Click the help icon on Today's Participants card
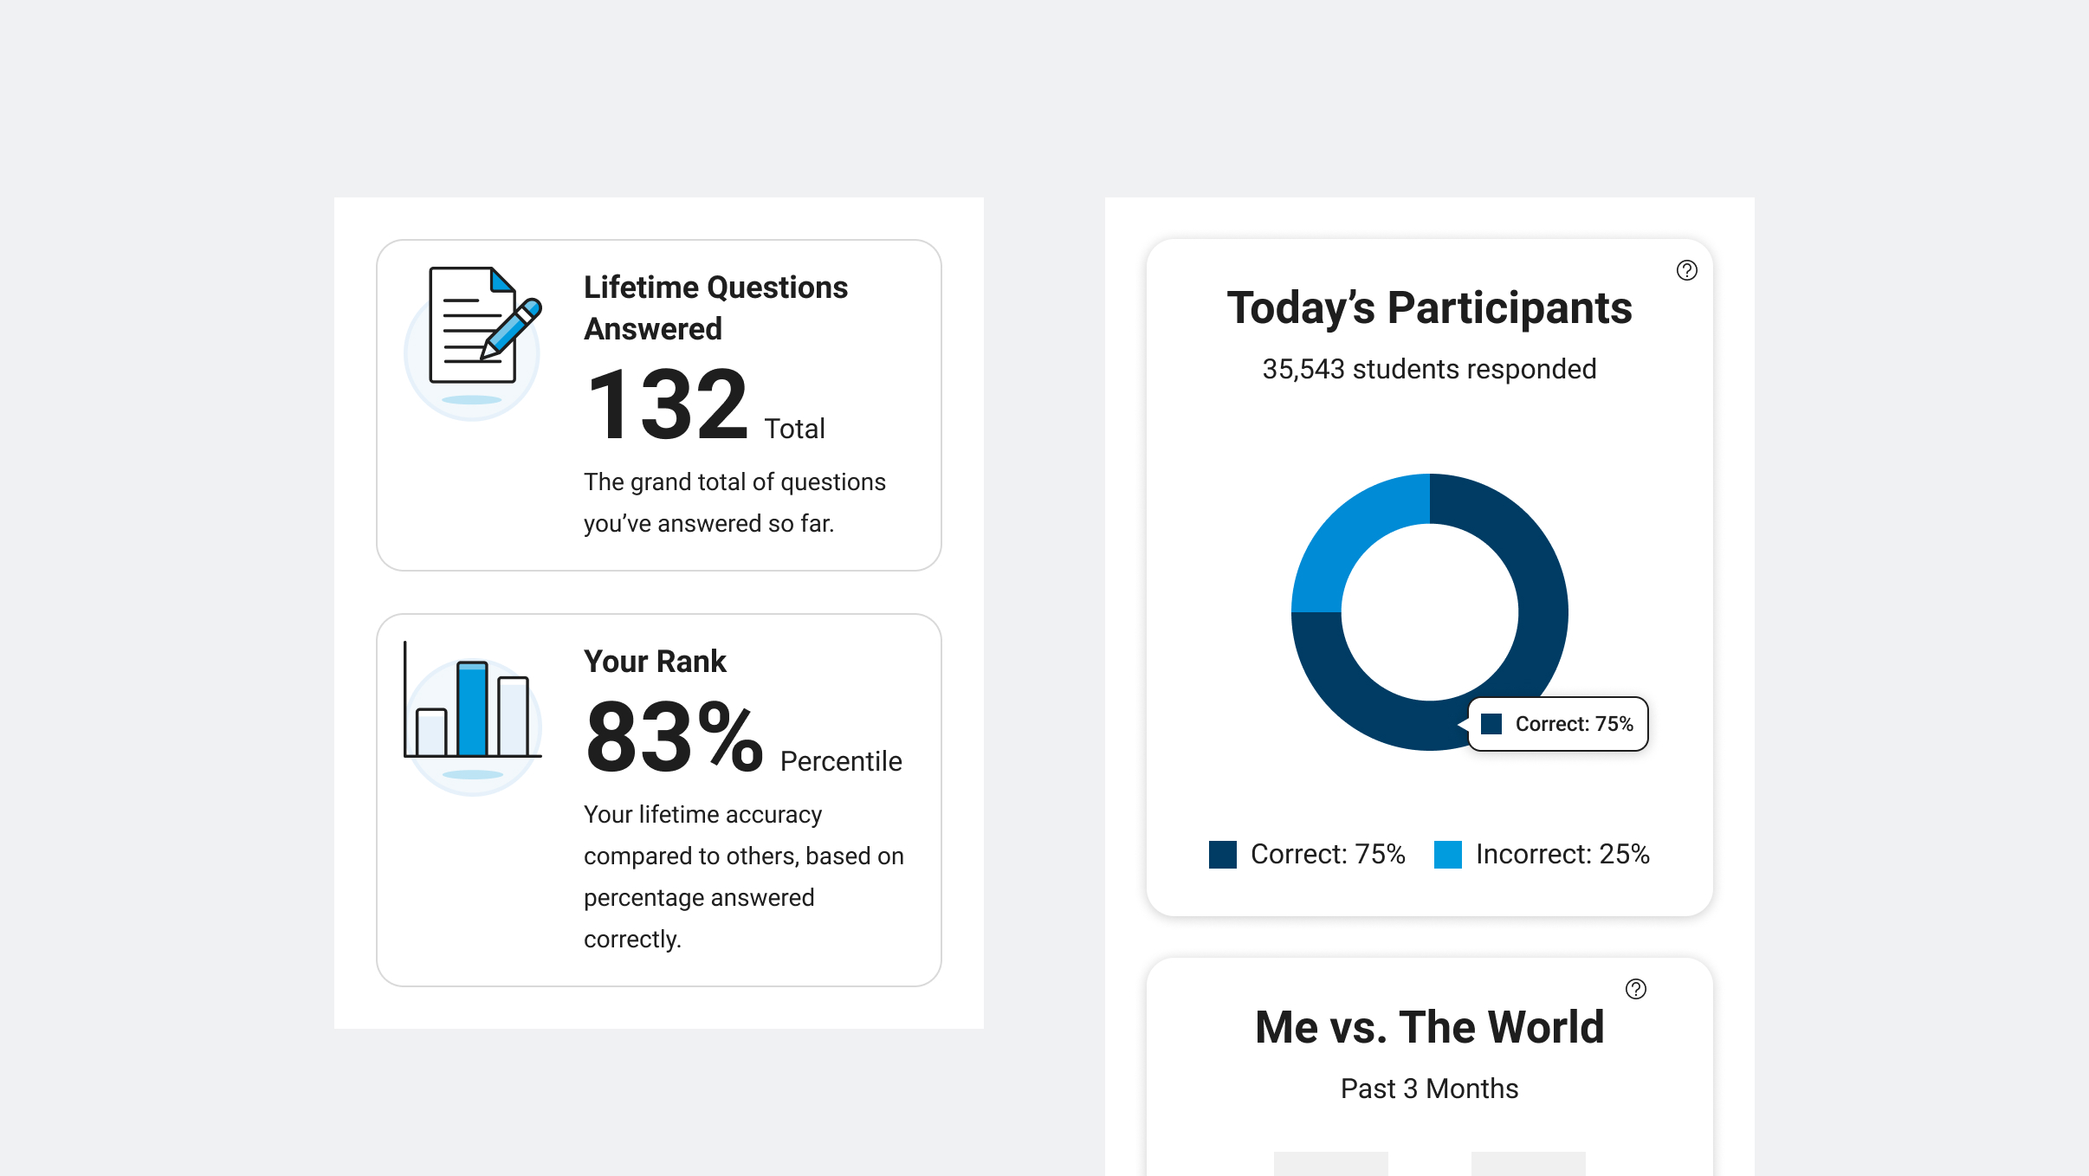 (x=1686, y=271)
